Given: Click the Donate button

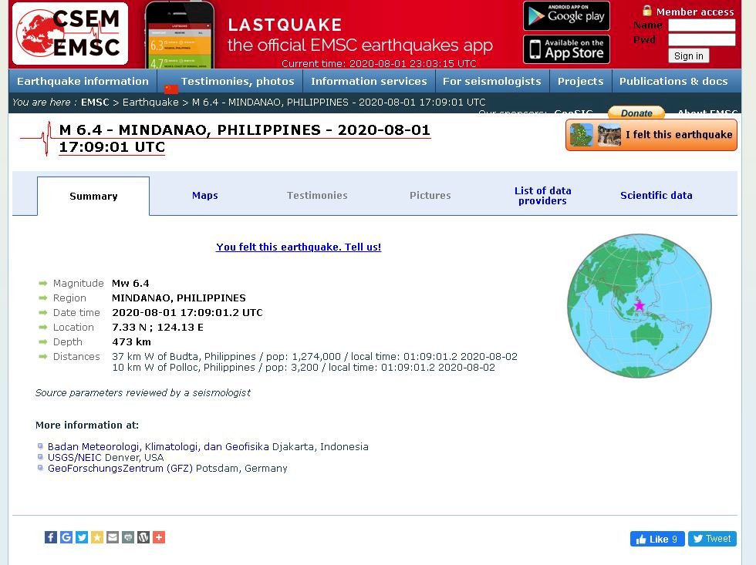Looking at the screenshot, I should click(x=636, y=113).
